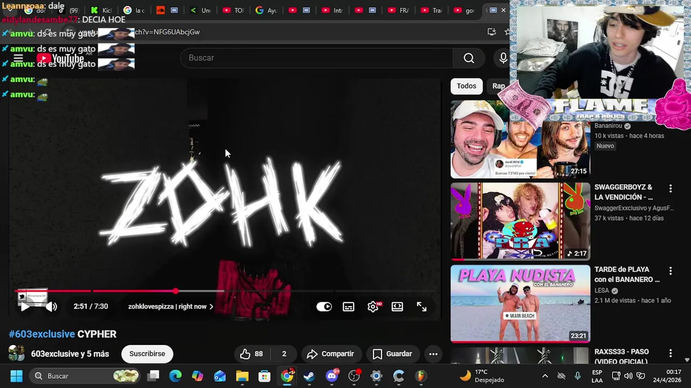691x388 pixels.
Task: Like the video with thumbs-up 88
Action: click(x=252, y=354)
